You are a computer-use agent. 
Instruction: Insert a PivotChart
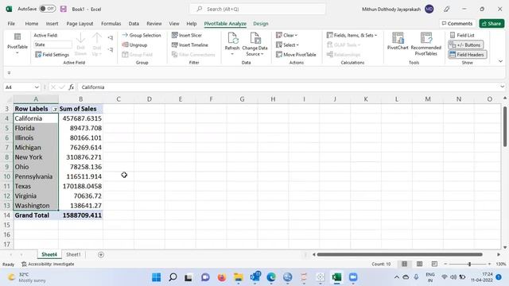pyautogui.click(x=398, y=41)
